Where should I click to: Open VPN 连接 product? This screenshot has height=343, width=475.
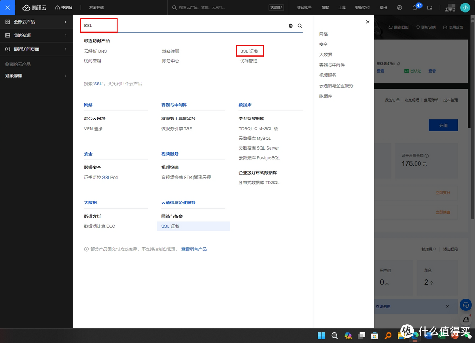click(93, 129)
